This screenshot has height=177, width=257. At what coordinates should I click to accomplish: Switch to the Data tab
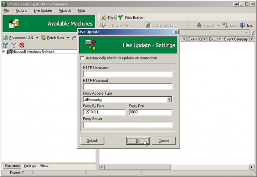click(108, 17)
